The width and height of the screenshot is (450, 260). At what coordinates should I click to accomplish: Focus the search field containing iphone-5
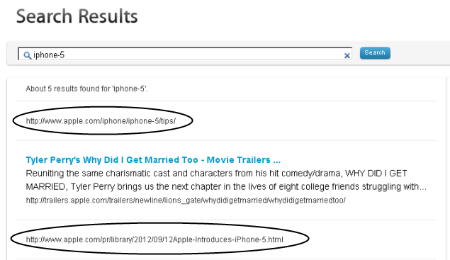pyautogui.click(x=185, y=54)
